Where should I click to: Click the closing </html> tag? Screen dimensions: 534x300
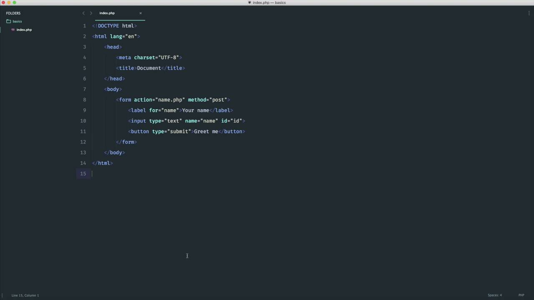tap(103, 163)
